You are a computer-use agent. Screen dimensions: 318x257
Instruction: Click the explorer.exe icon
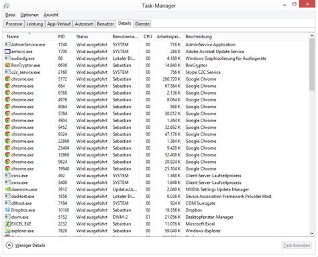7,231
